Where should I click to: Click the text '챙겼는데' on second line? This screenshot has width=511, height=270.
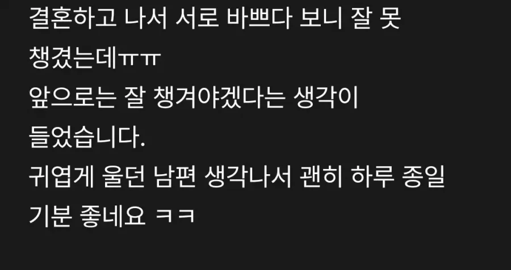[73, 59]
